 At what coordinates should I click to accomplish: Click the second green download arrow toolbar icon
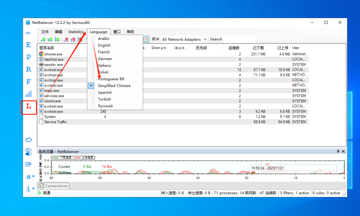(50, 39)
